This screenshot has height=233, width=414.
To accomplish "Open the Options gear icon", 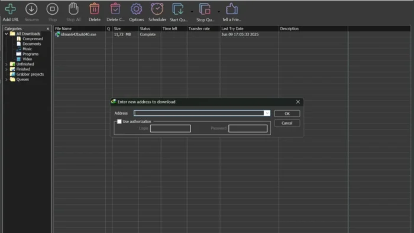I will click(136, 9).
